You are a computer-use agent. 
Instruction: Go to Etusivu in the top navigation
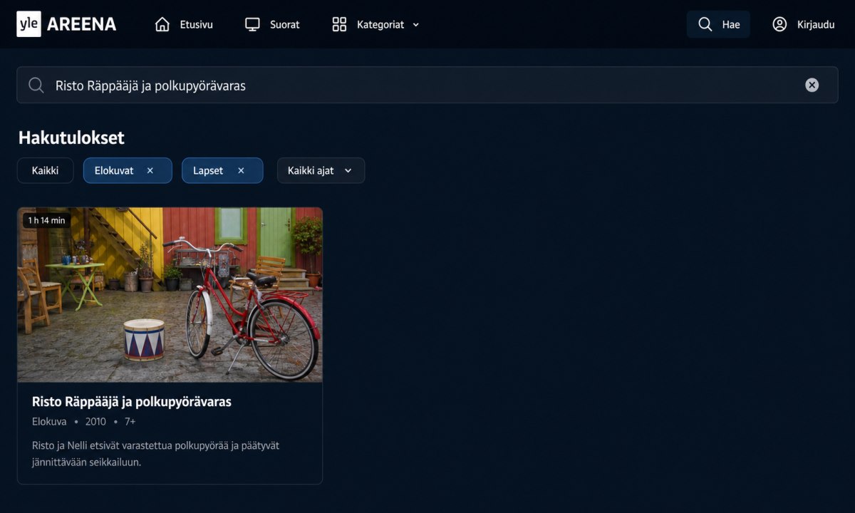point(184,24)
